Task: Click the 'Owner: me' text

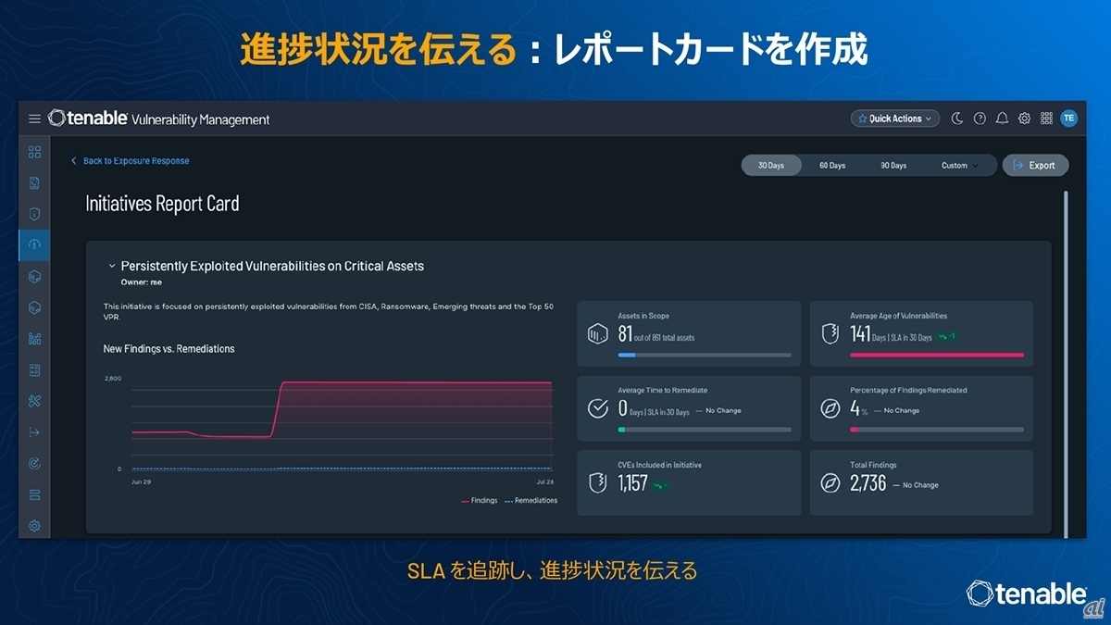Action: tap(142, 282)
